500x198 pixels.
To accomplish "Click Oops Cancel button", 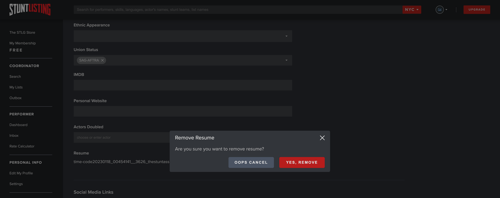I will click(251, 162).
